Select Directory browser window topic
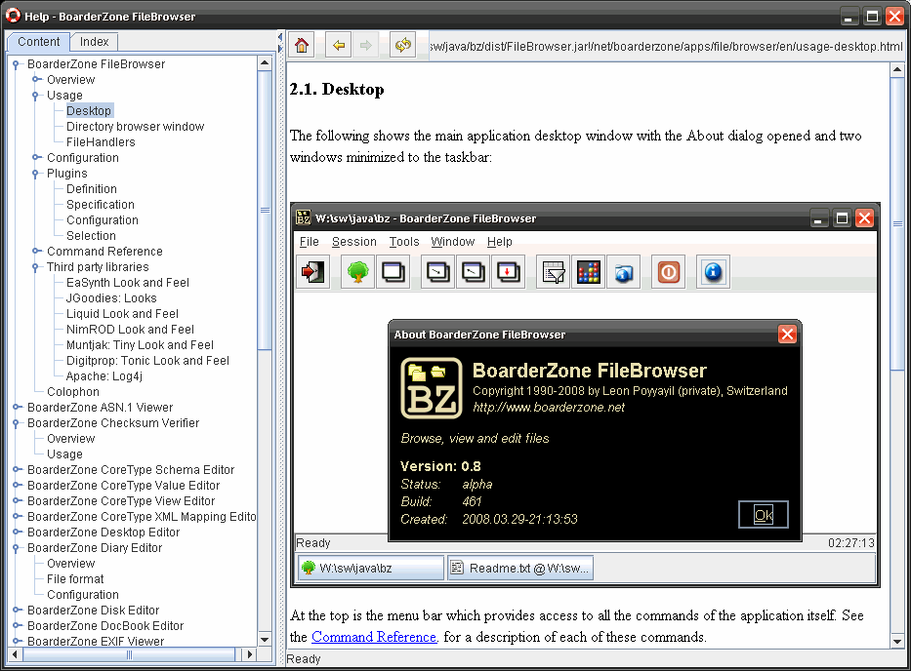This screenshot has height=671, width=911. (x=135, y=127)
